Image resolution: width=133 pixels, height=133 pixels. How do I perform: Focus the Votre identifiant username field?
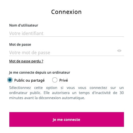(67, 33)
